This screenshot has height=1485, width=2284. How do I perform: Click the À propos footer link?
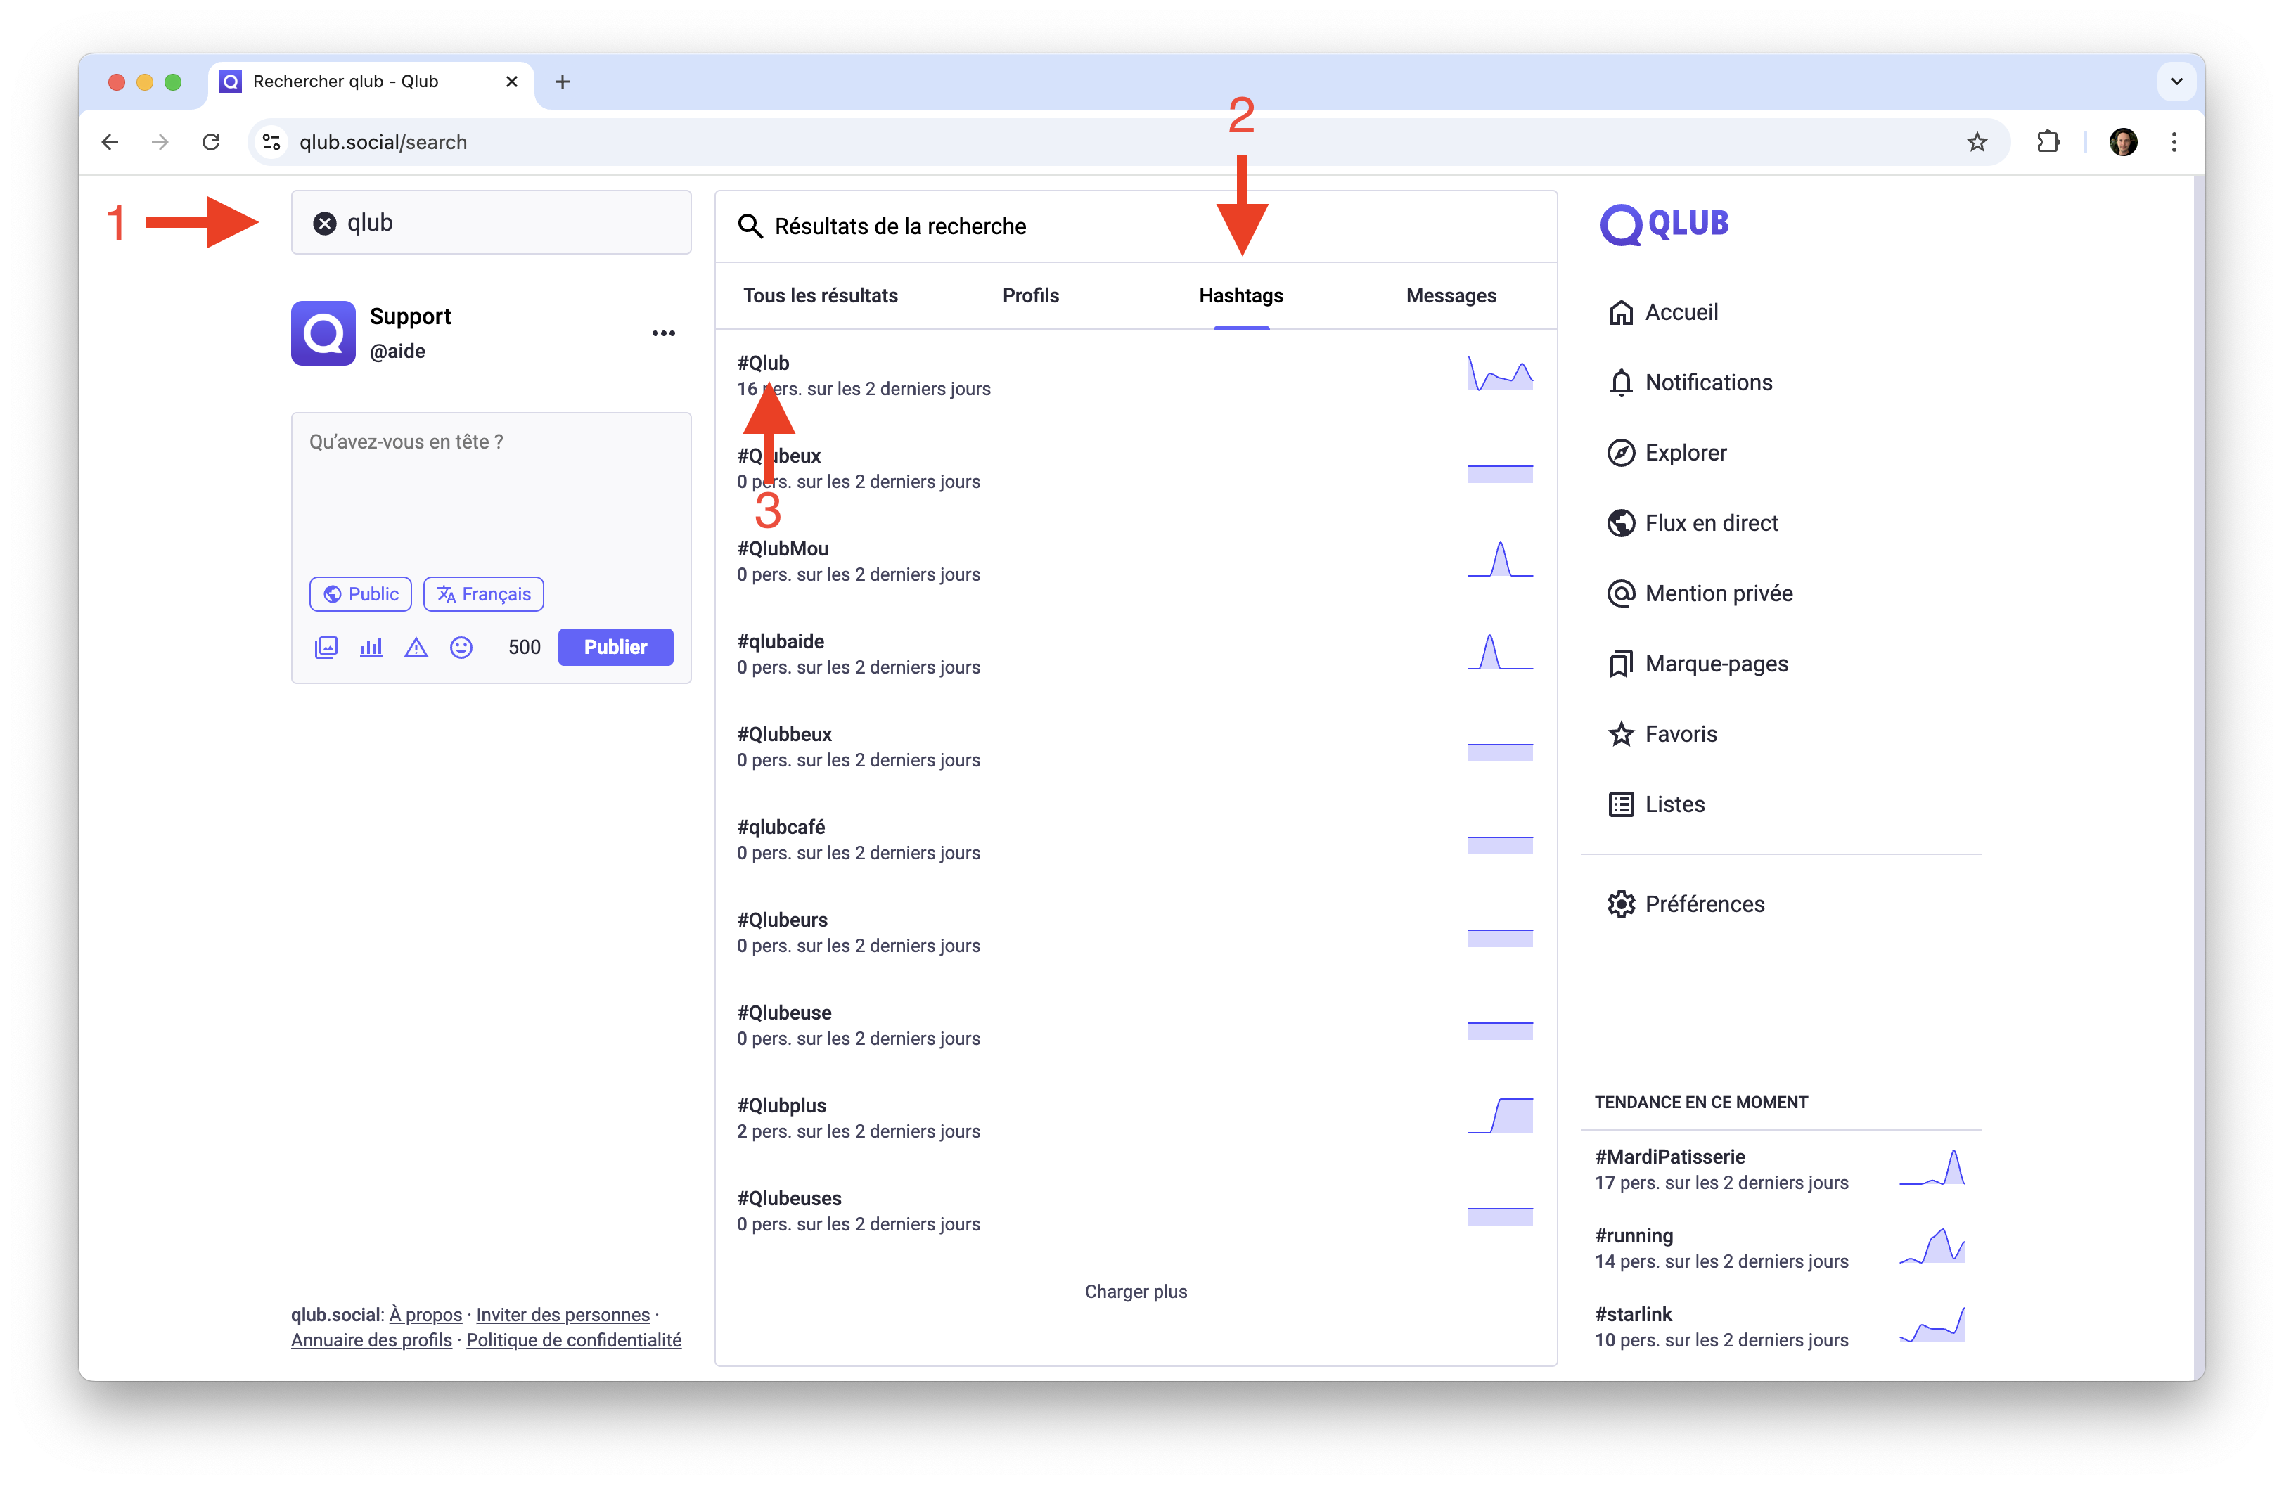425,1314
